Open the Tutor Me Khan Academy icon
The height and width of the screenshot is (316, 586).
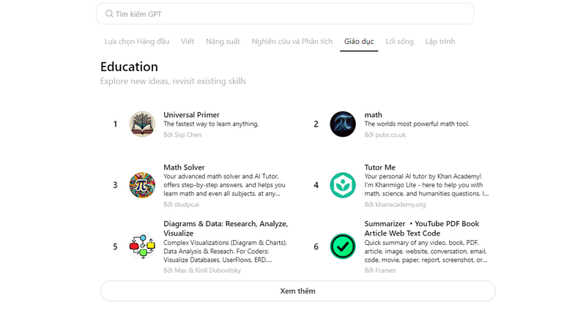point(343,185)
